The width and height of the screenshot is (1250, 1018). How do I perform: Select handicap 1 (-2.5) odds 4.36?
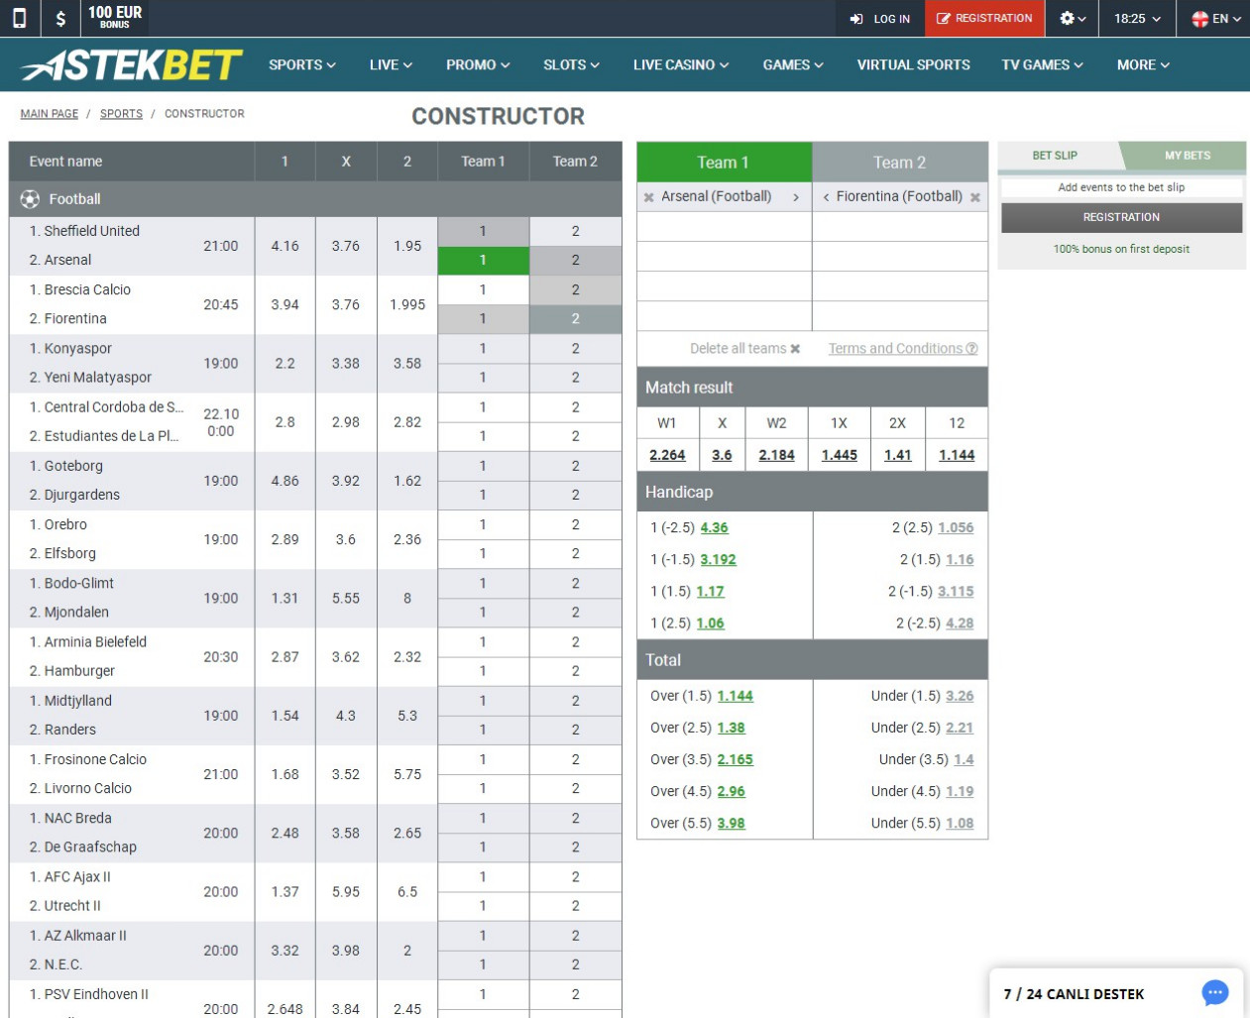tap(714, 528)
